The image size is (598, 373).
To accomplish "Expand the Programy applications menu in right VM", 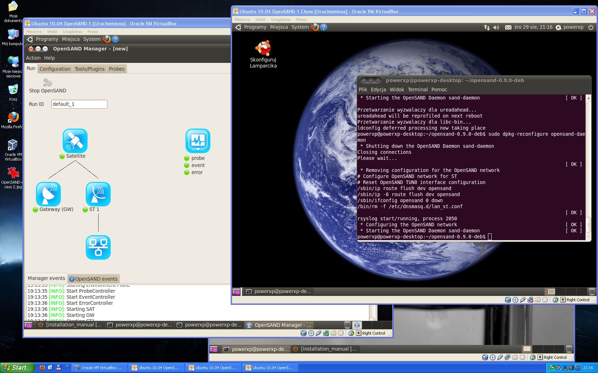I will [255, 27].
